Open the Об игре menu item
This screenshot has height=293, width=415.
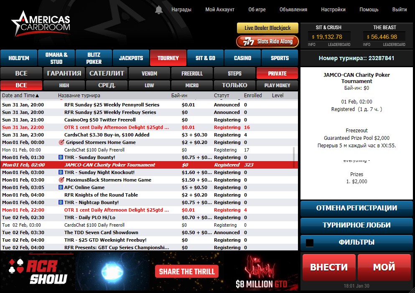click(257, 10)
